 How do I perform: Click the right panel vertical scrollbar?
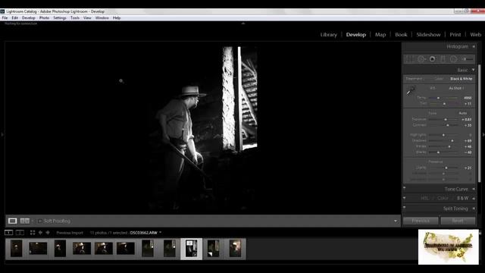point(479,124)
